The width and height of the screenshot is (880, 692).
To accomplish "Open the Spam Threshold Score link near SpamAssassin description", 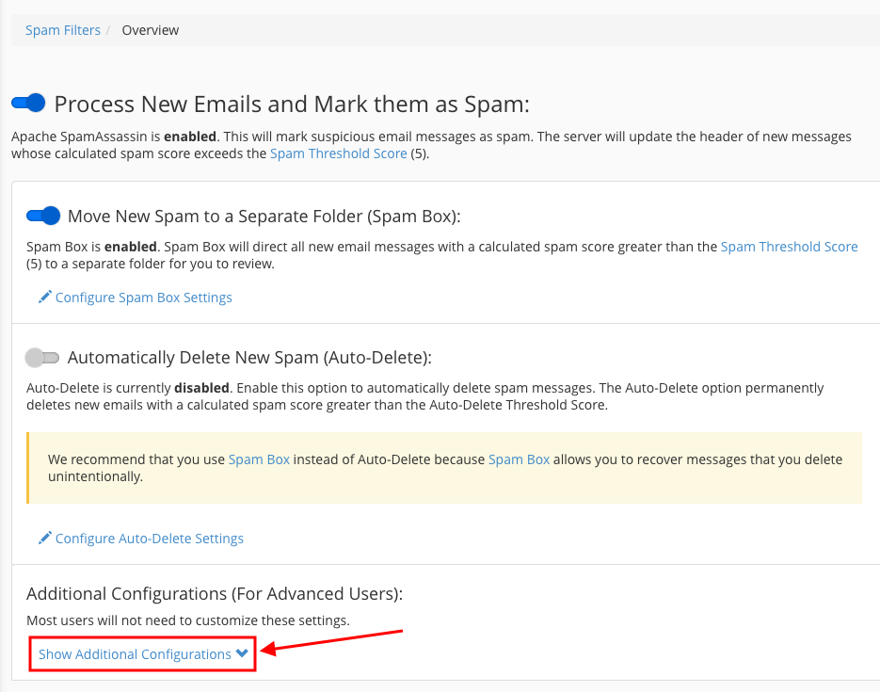I will point(338,153).
